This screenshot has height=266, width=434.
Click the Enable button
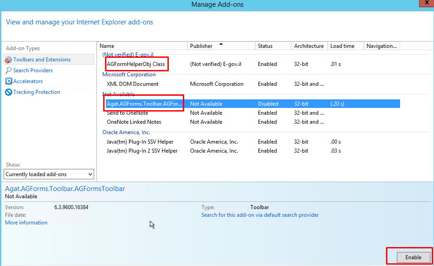tap(413, 257)
